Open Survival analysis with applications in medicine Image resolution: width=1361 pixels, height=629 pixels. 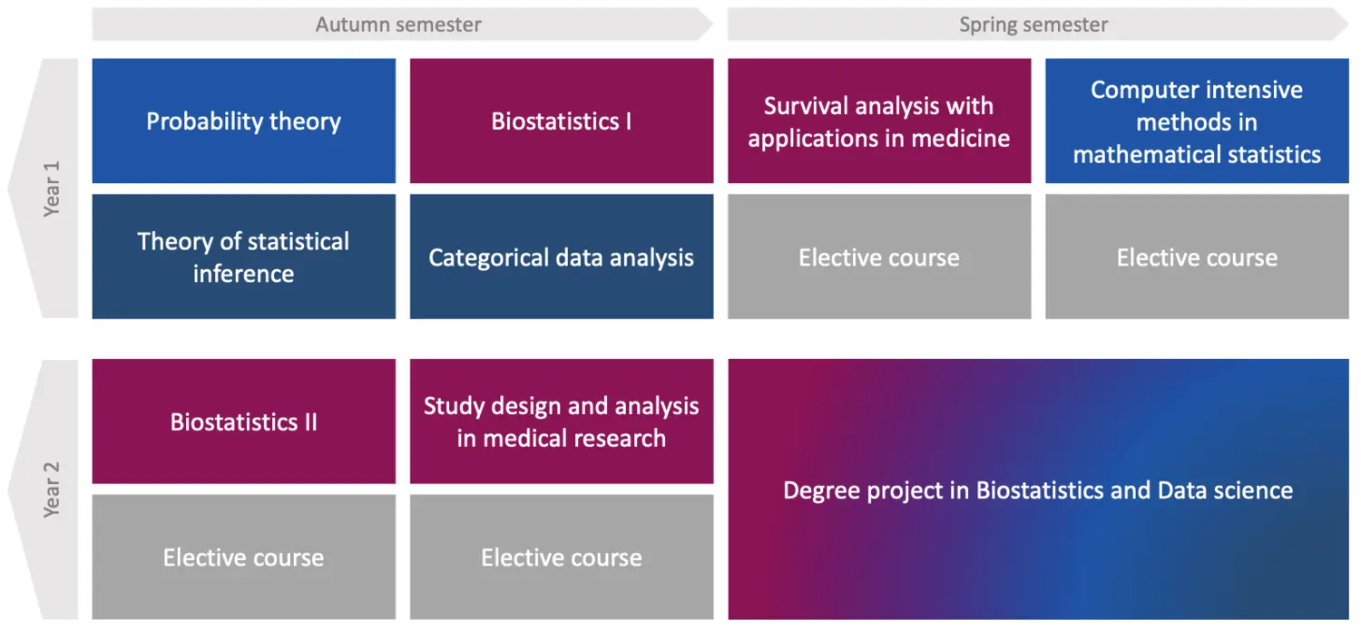point(879,121)
